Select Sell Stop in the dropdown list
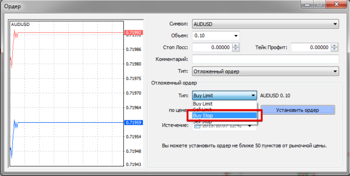This screenshot has width=350, height=176. tap(224, 121)
